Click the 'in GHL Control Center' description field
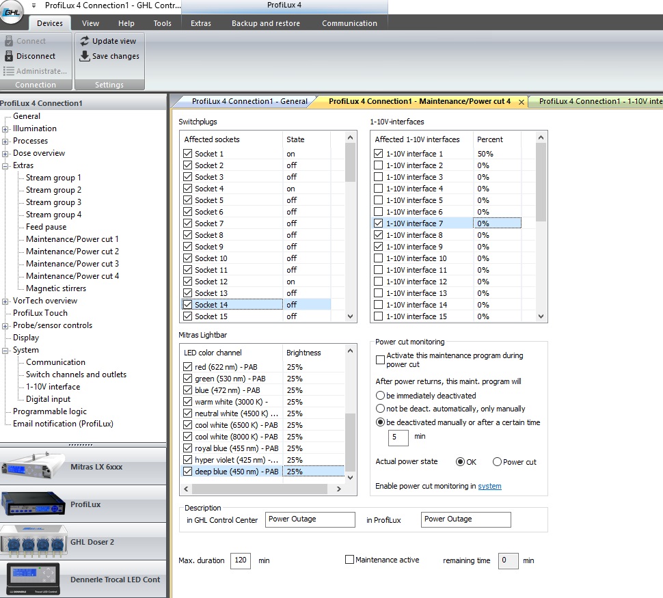 (310, 519)
